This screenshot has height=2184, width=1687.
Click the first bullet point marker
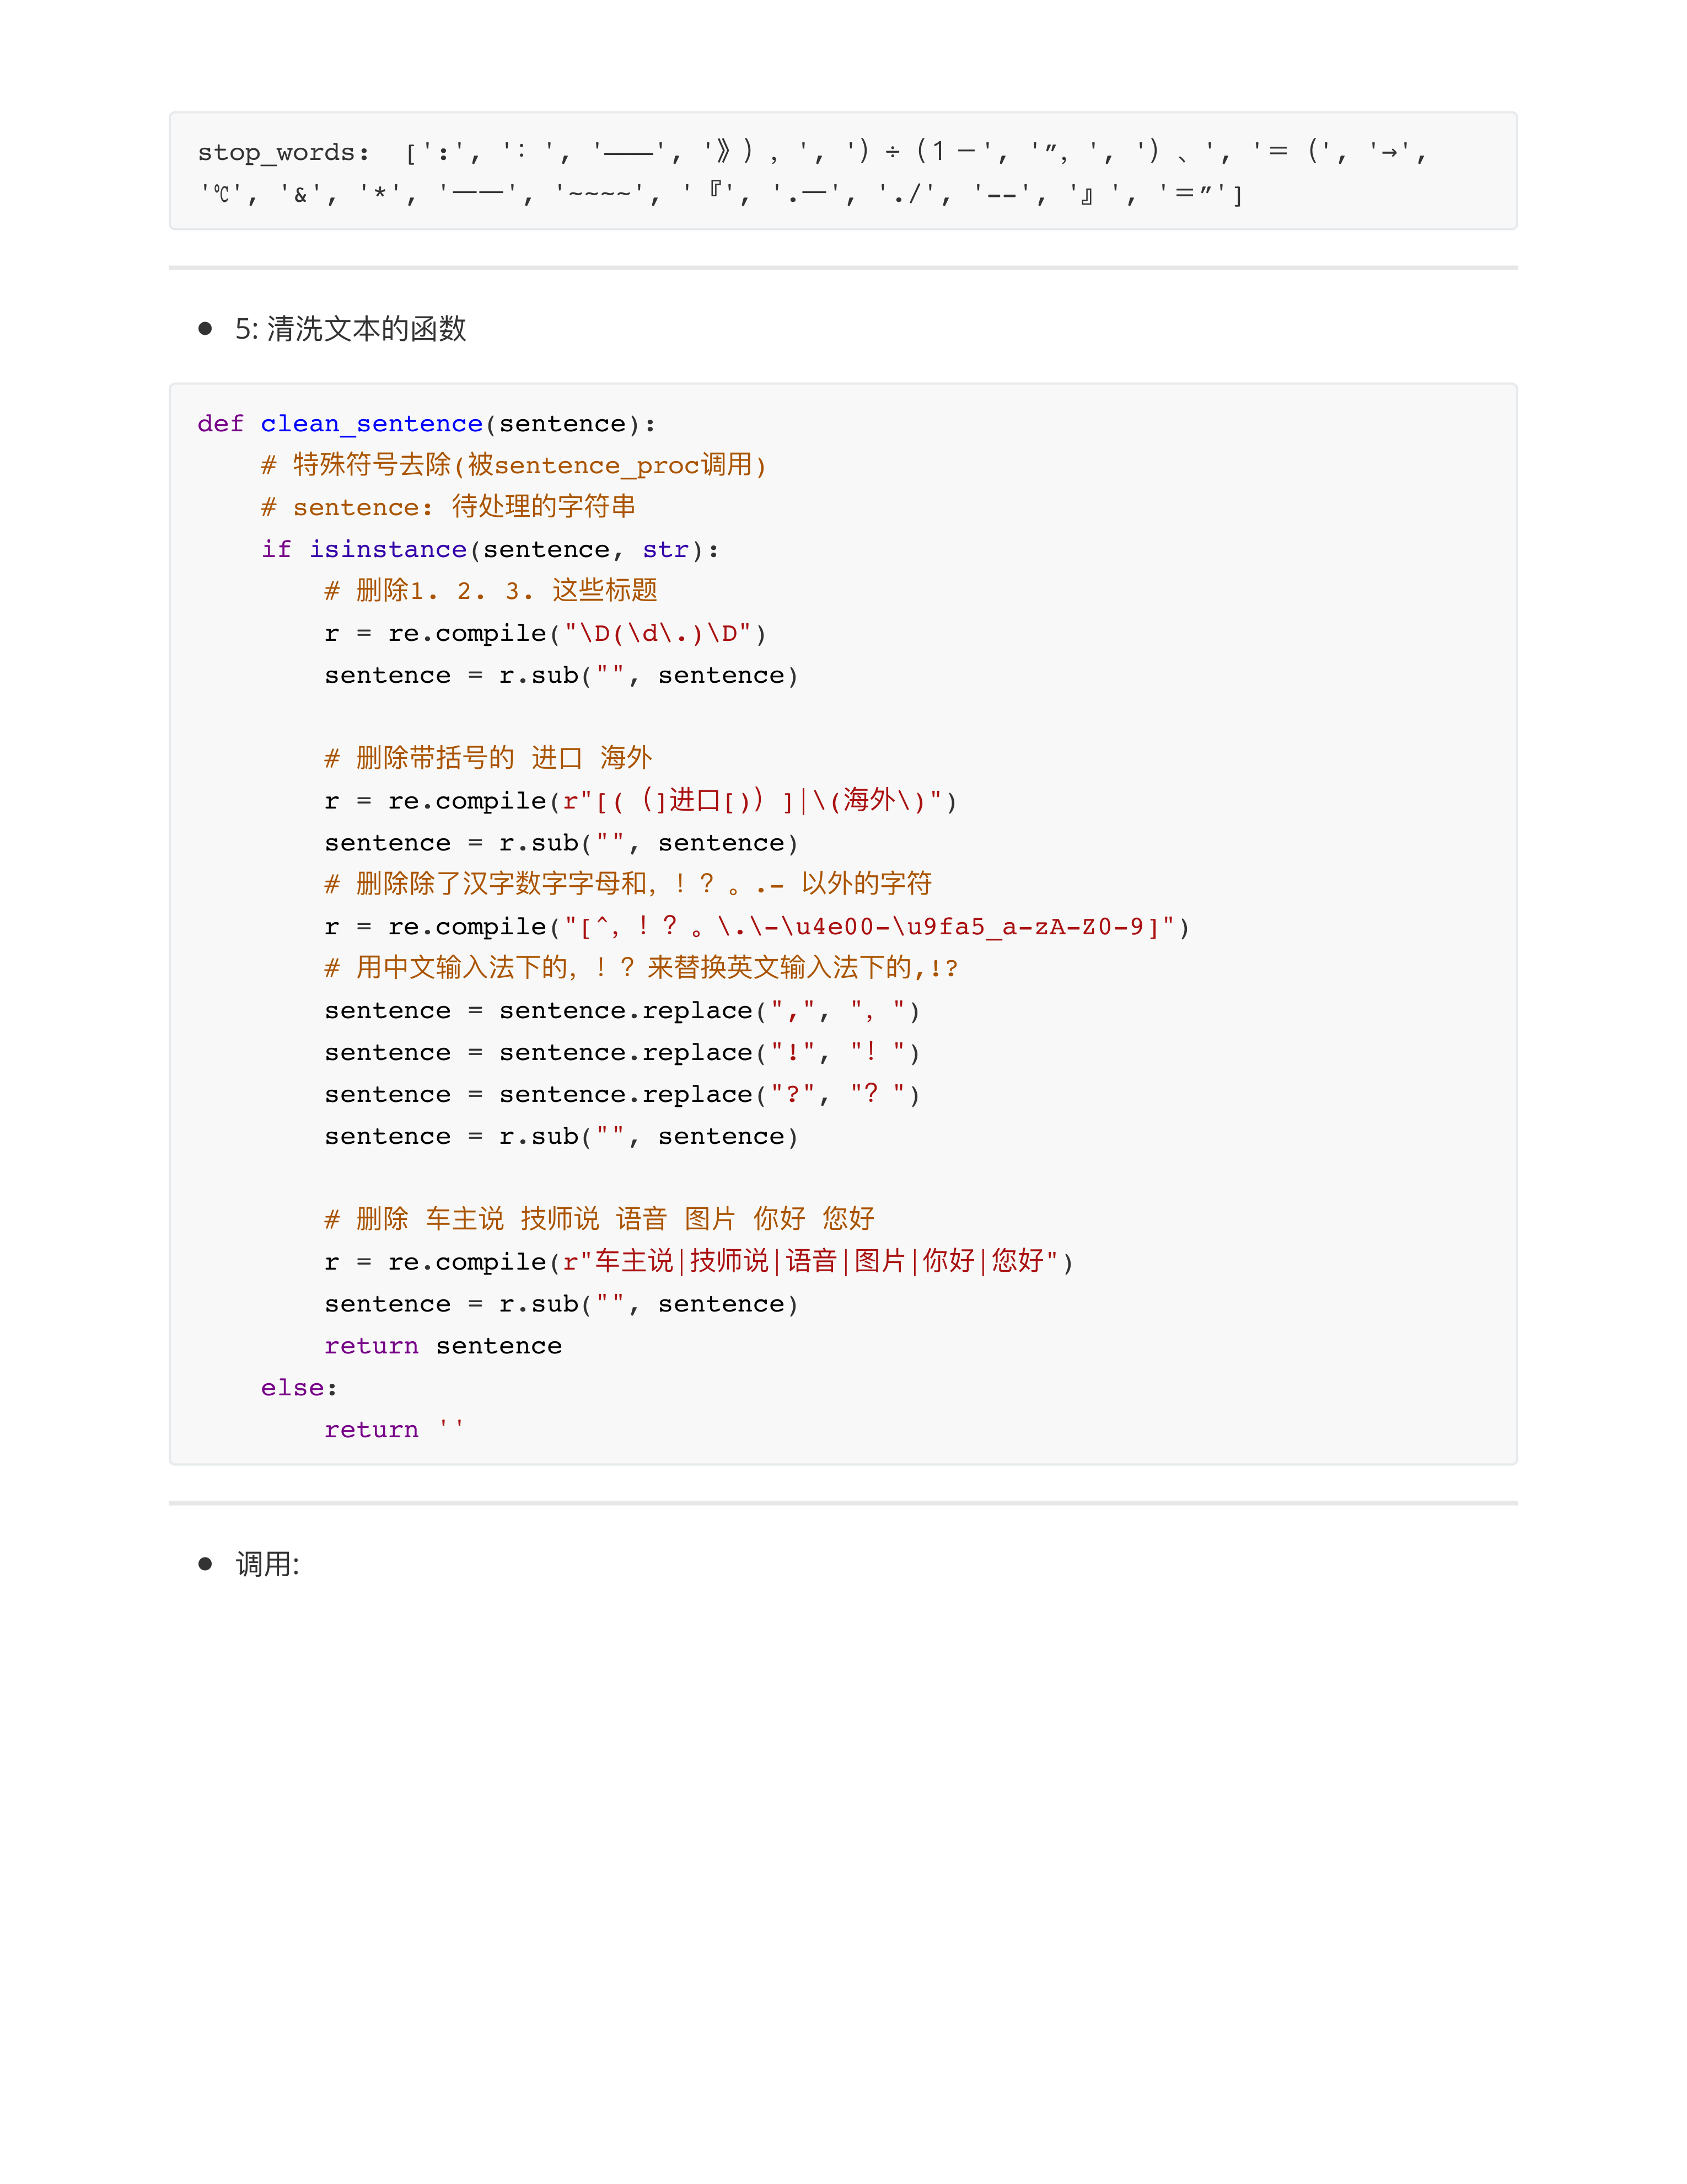coord(206,327)
